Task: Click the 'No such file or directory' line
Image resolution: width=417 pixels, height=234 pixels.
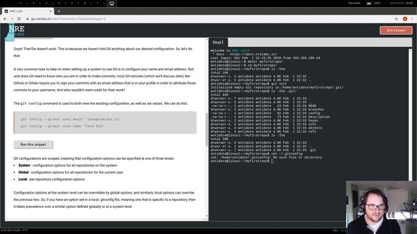Action: tap(266, 157)
